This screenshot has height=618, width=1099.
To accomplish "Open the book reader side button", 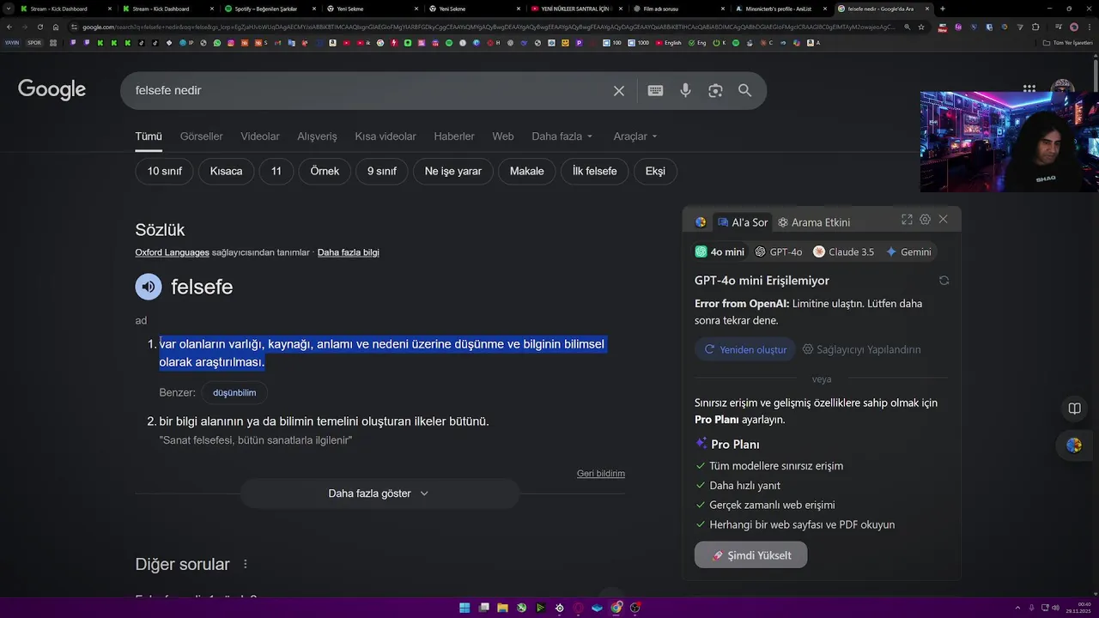I will pyautogui.click(x=1074, y=409).
